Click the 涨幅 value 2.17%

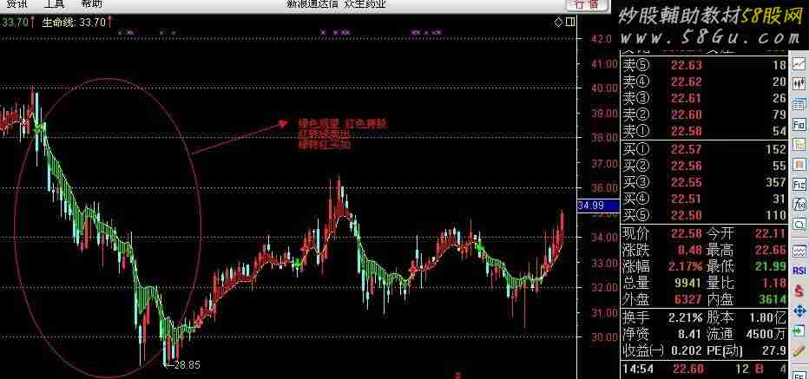687,266
